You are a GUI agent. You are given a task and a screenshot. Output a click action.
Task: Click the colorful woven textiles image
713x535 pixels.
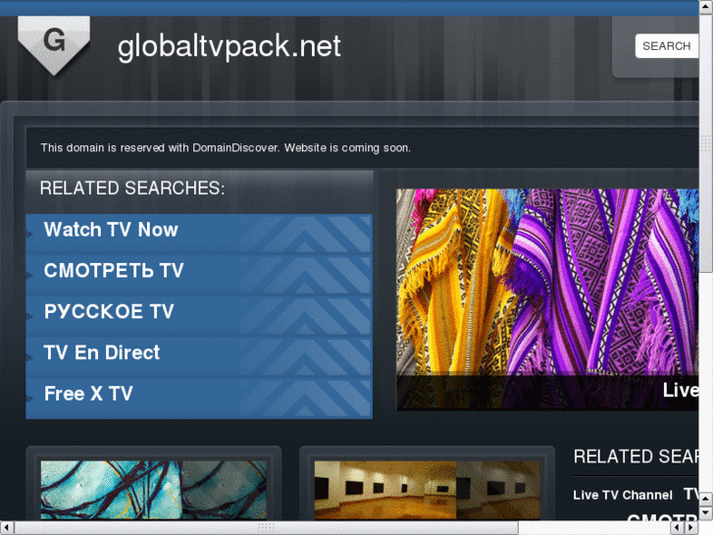point(547,299)
